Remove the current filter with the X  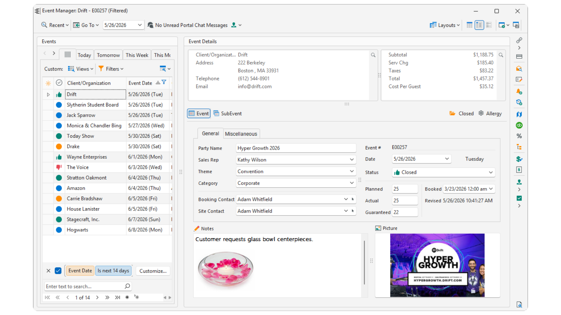49,271
